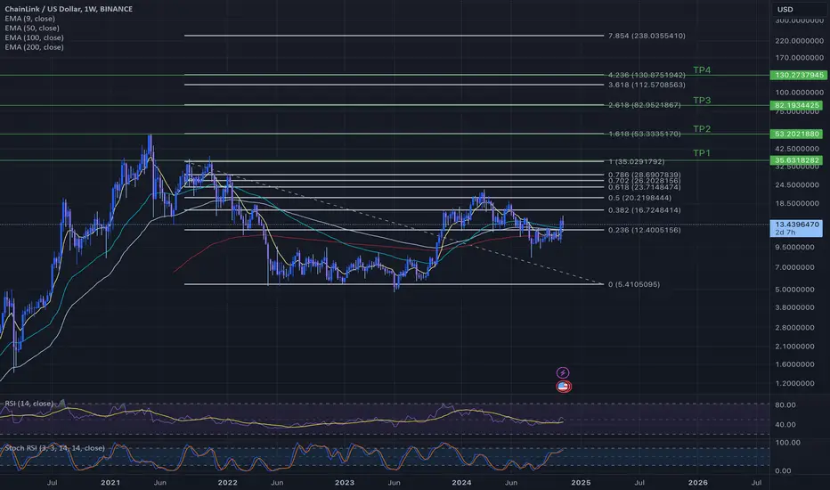Click the 2023 label on time axis
Screen dimensions: 830x490
coord(345,483)
